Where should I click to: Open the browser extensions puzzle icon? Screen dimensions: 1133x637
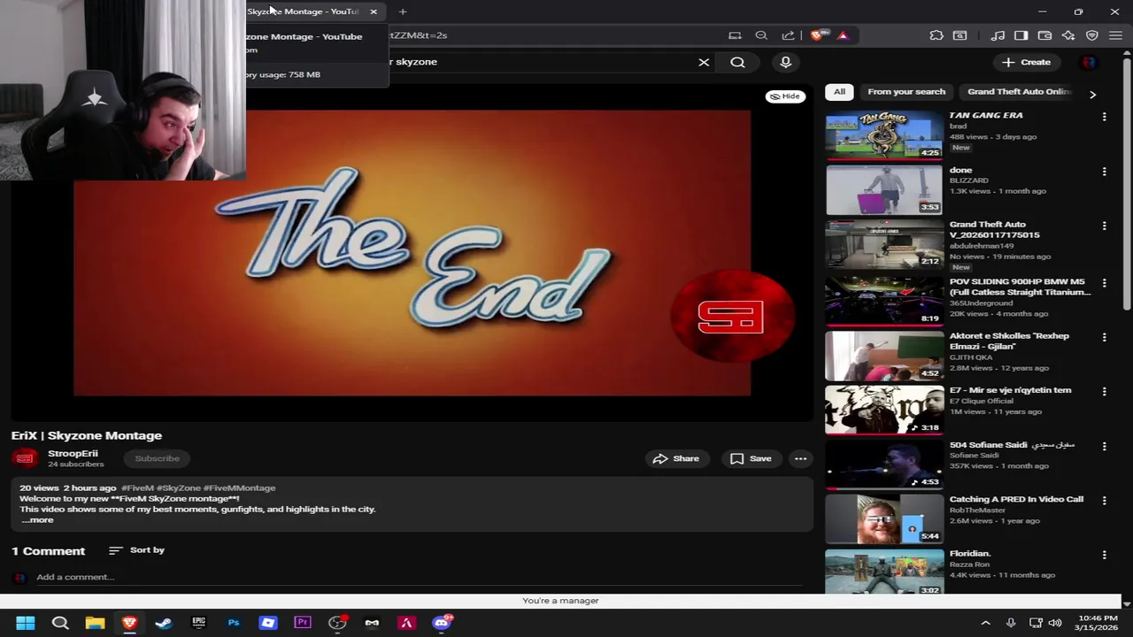(x=936, y=35)
